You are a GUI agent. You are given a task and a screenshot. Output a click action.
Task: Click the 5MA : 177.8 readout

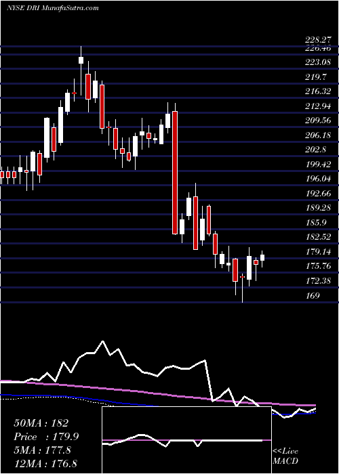pos(42,450)
